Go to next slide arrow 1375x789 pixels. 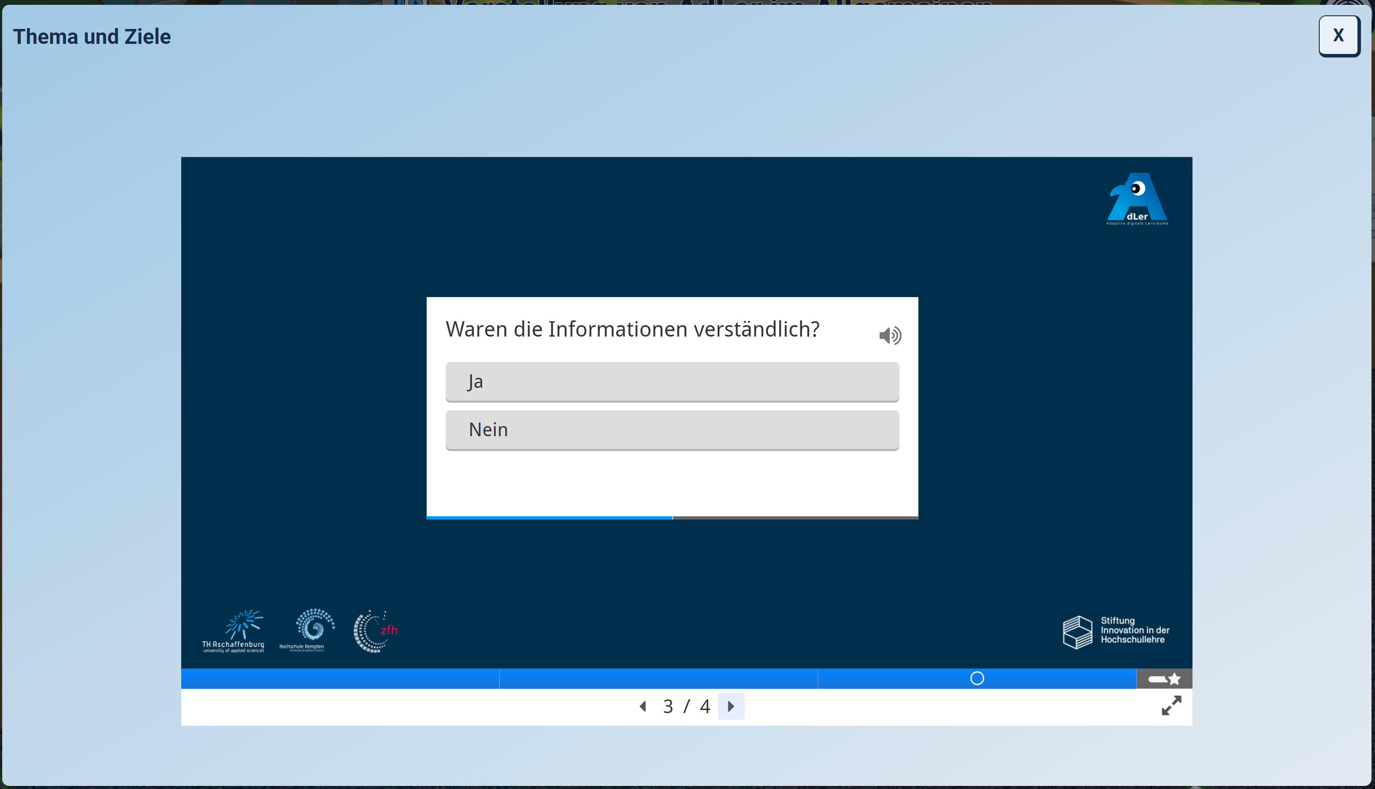coord(731,706)
